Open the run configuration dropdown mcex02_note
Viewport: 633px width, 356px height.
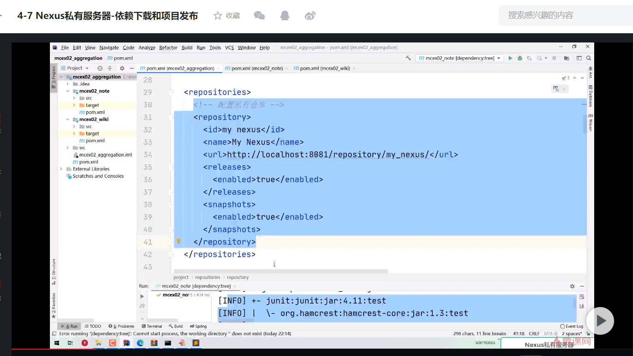pyautogui.click(x=459, y=58)
